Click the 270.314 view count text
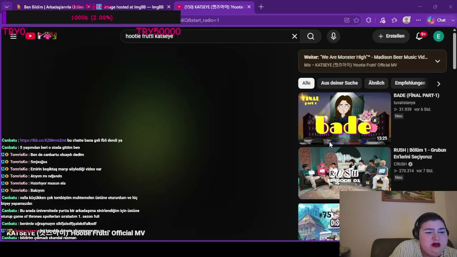The image size is (457, 257). point(406,171)
